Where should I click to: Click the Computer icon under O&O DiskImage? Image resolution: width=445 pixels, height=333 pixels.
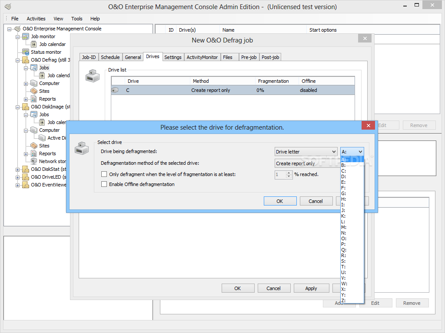pos(34,130)
